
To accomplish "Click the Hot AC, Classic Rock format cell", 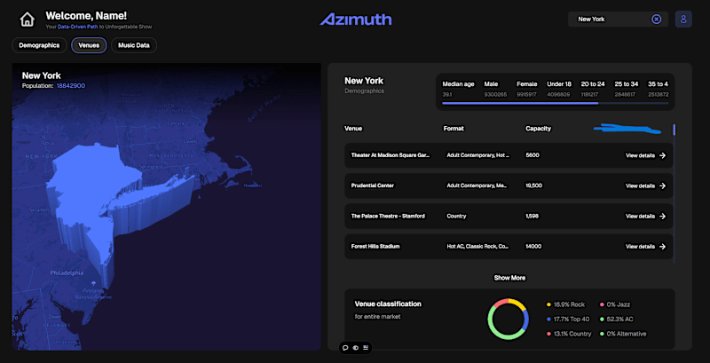I will tap(477, 246).
